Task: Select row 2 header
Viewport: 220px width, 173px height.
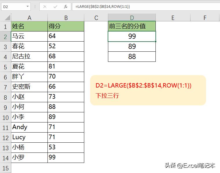Action: (5, 36)
